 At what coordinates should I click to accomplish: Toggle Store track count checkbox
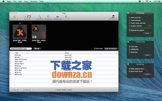click(130, 71)
